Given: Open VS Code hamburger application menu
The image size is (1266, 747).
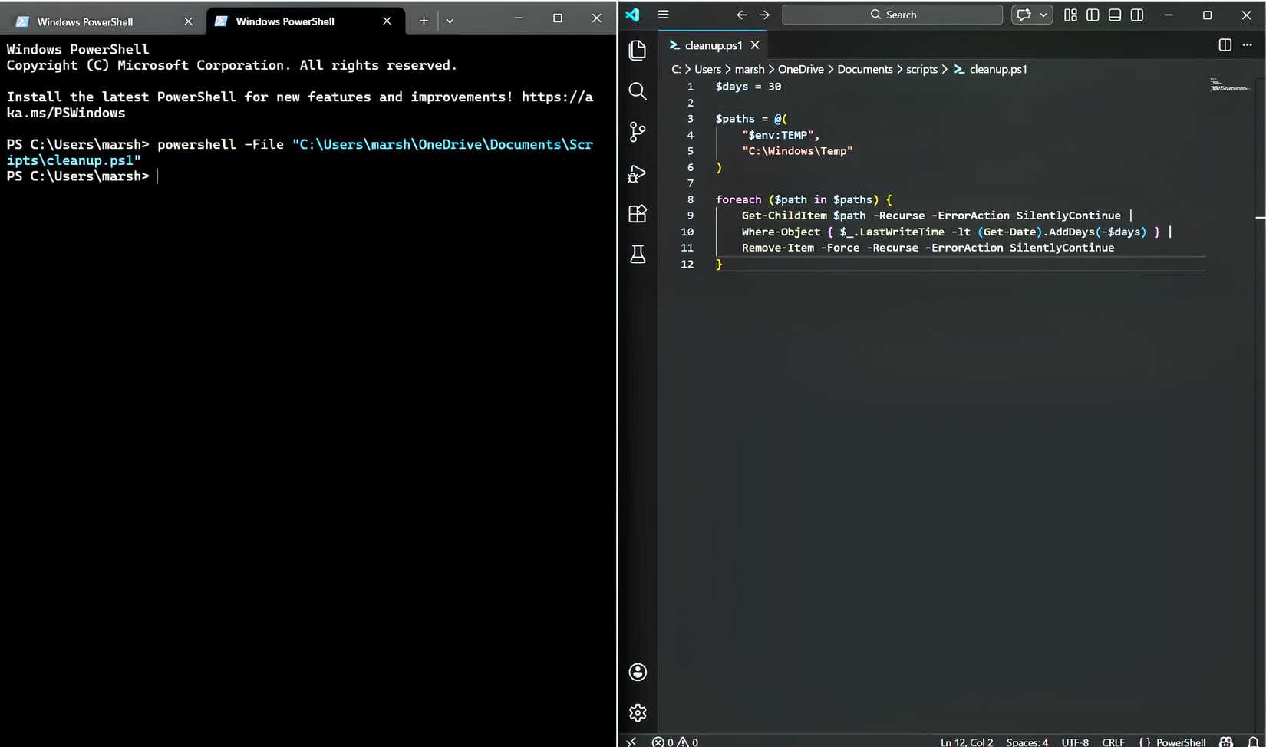Looking at the screenshot, I should (664, 15).
